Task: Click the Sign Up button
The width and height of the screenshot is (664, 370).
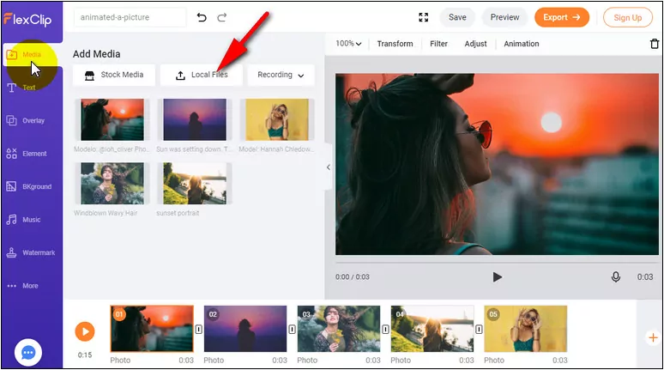Action: (628, 17)
